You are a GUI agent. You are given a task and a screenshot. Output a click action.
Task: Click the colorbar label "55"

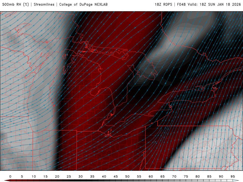pos(139,177)
